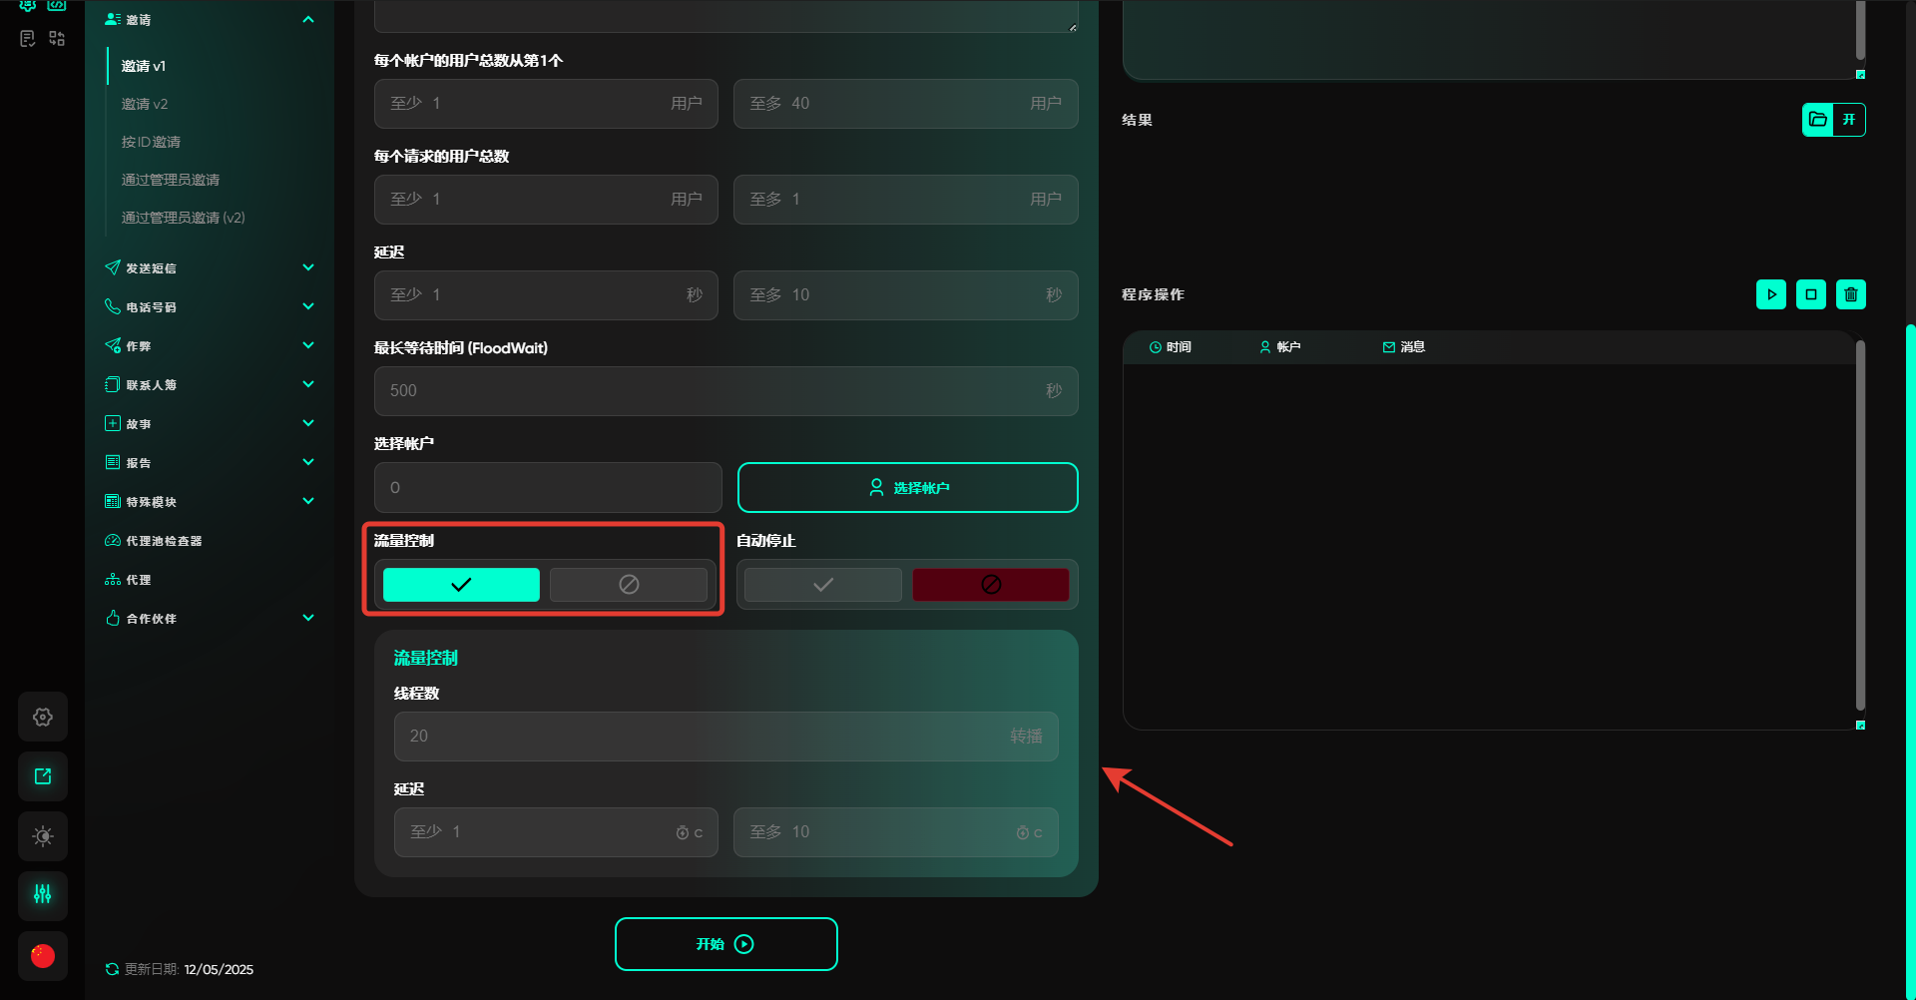Disable 流量控制 with the prohibit toggle

[x=629, y=585]
